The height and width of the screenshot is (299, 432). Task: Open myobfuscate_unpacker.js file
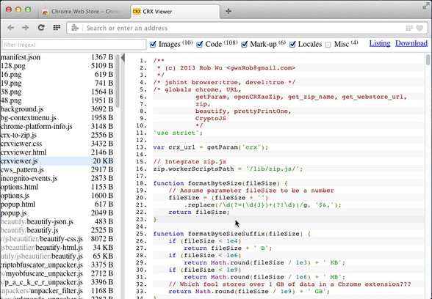pyautogui.click(x=57, y=274)
